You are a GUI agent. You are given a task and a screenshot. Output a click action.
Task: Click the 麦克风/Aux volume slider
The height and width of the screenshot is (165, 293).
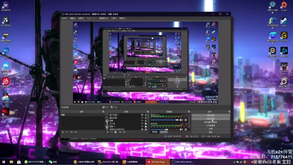point(164,120)
